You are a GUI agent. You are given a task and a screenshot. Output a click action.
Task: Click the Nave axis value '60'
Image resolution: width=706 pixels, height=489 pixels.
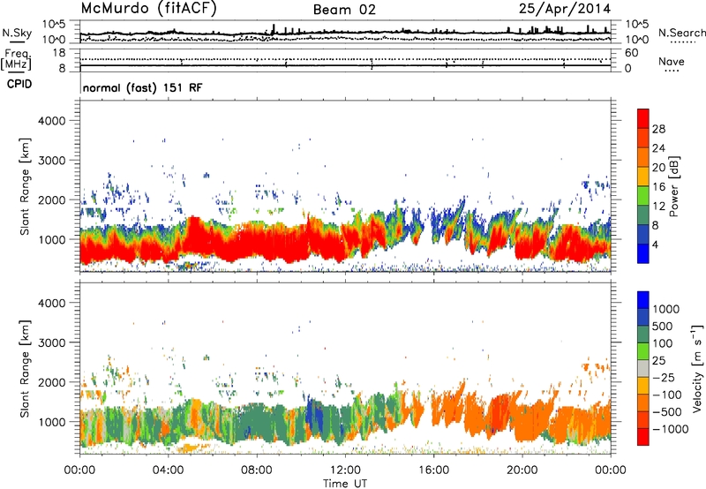[x=631, y=53]
